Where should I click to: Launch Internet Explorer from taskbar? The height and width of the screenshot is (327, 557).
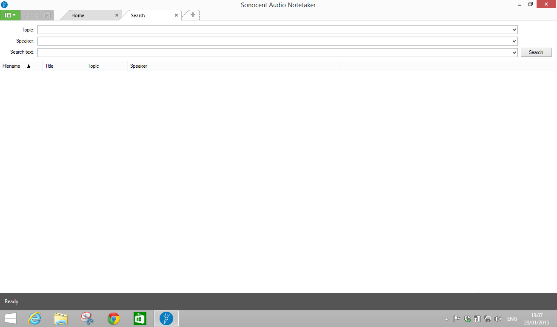click(x=34, y=318)
